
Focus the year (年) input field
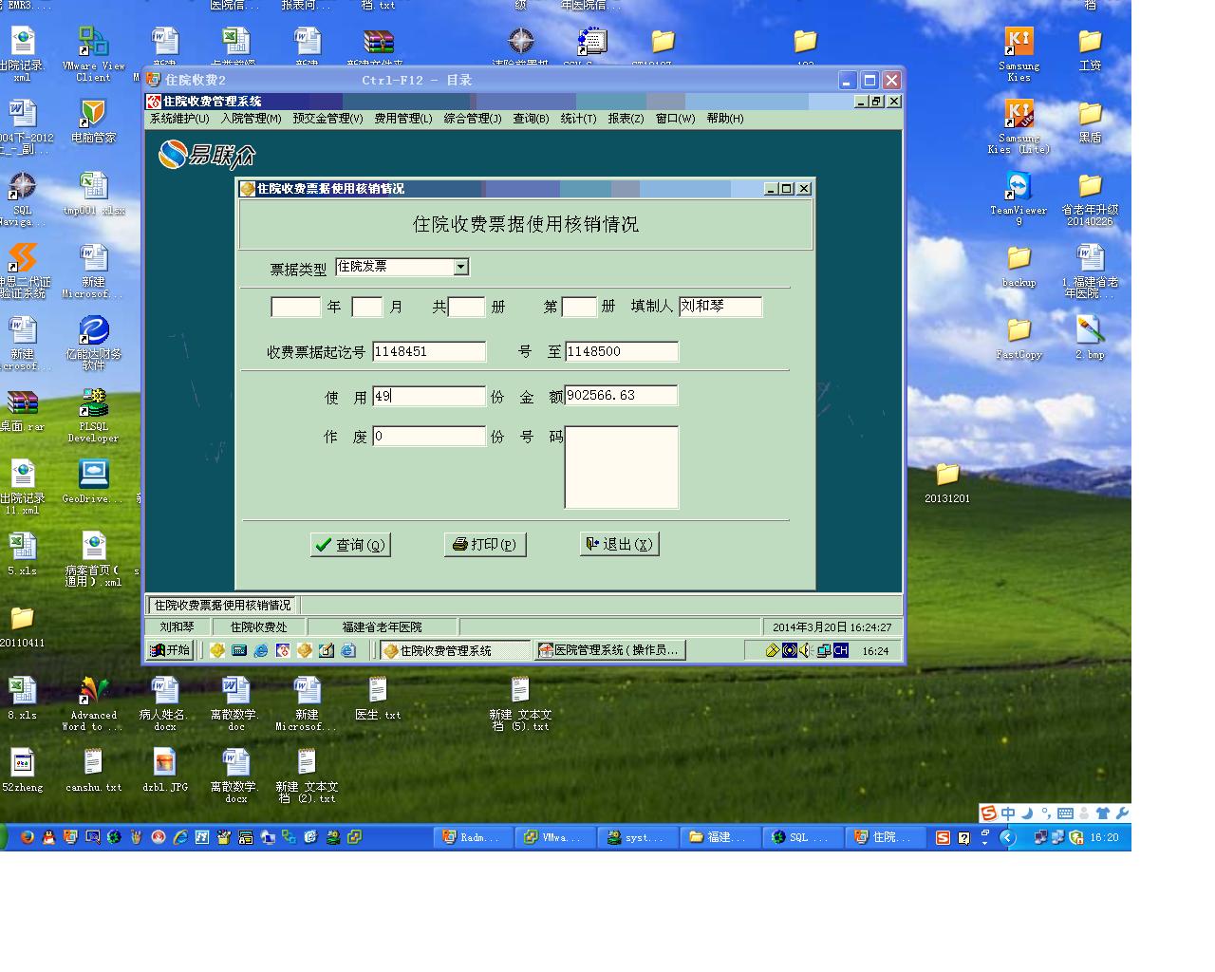[x=296, y=307]
